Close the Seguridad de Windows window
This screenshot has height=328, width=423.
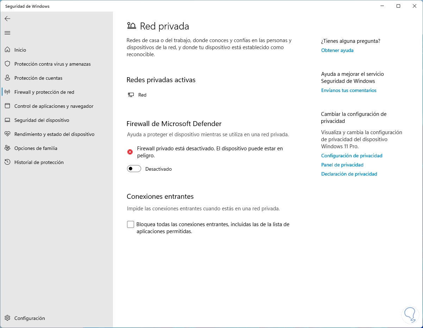[x=414, y=6]
